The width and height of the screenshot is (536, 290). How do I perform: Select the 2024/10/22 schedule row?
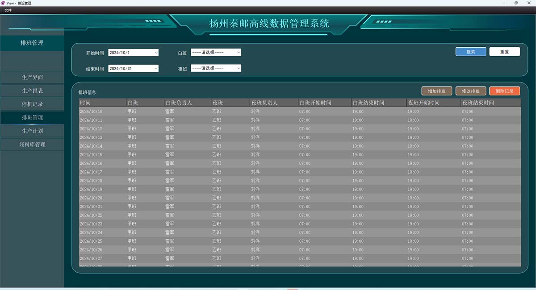pos(300,215)
